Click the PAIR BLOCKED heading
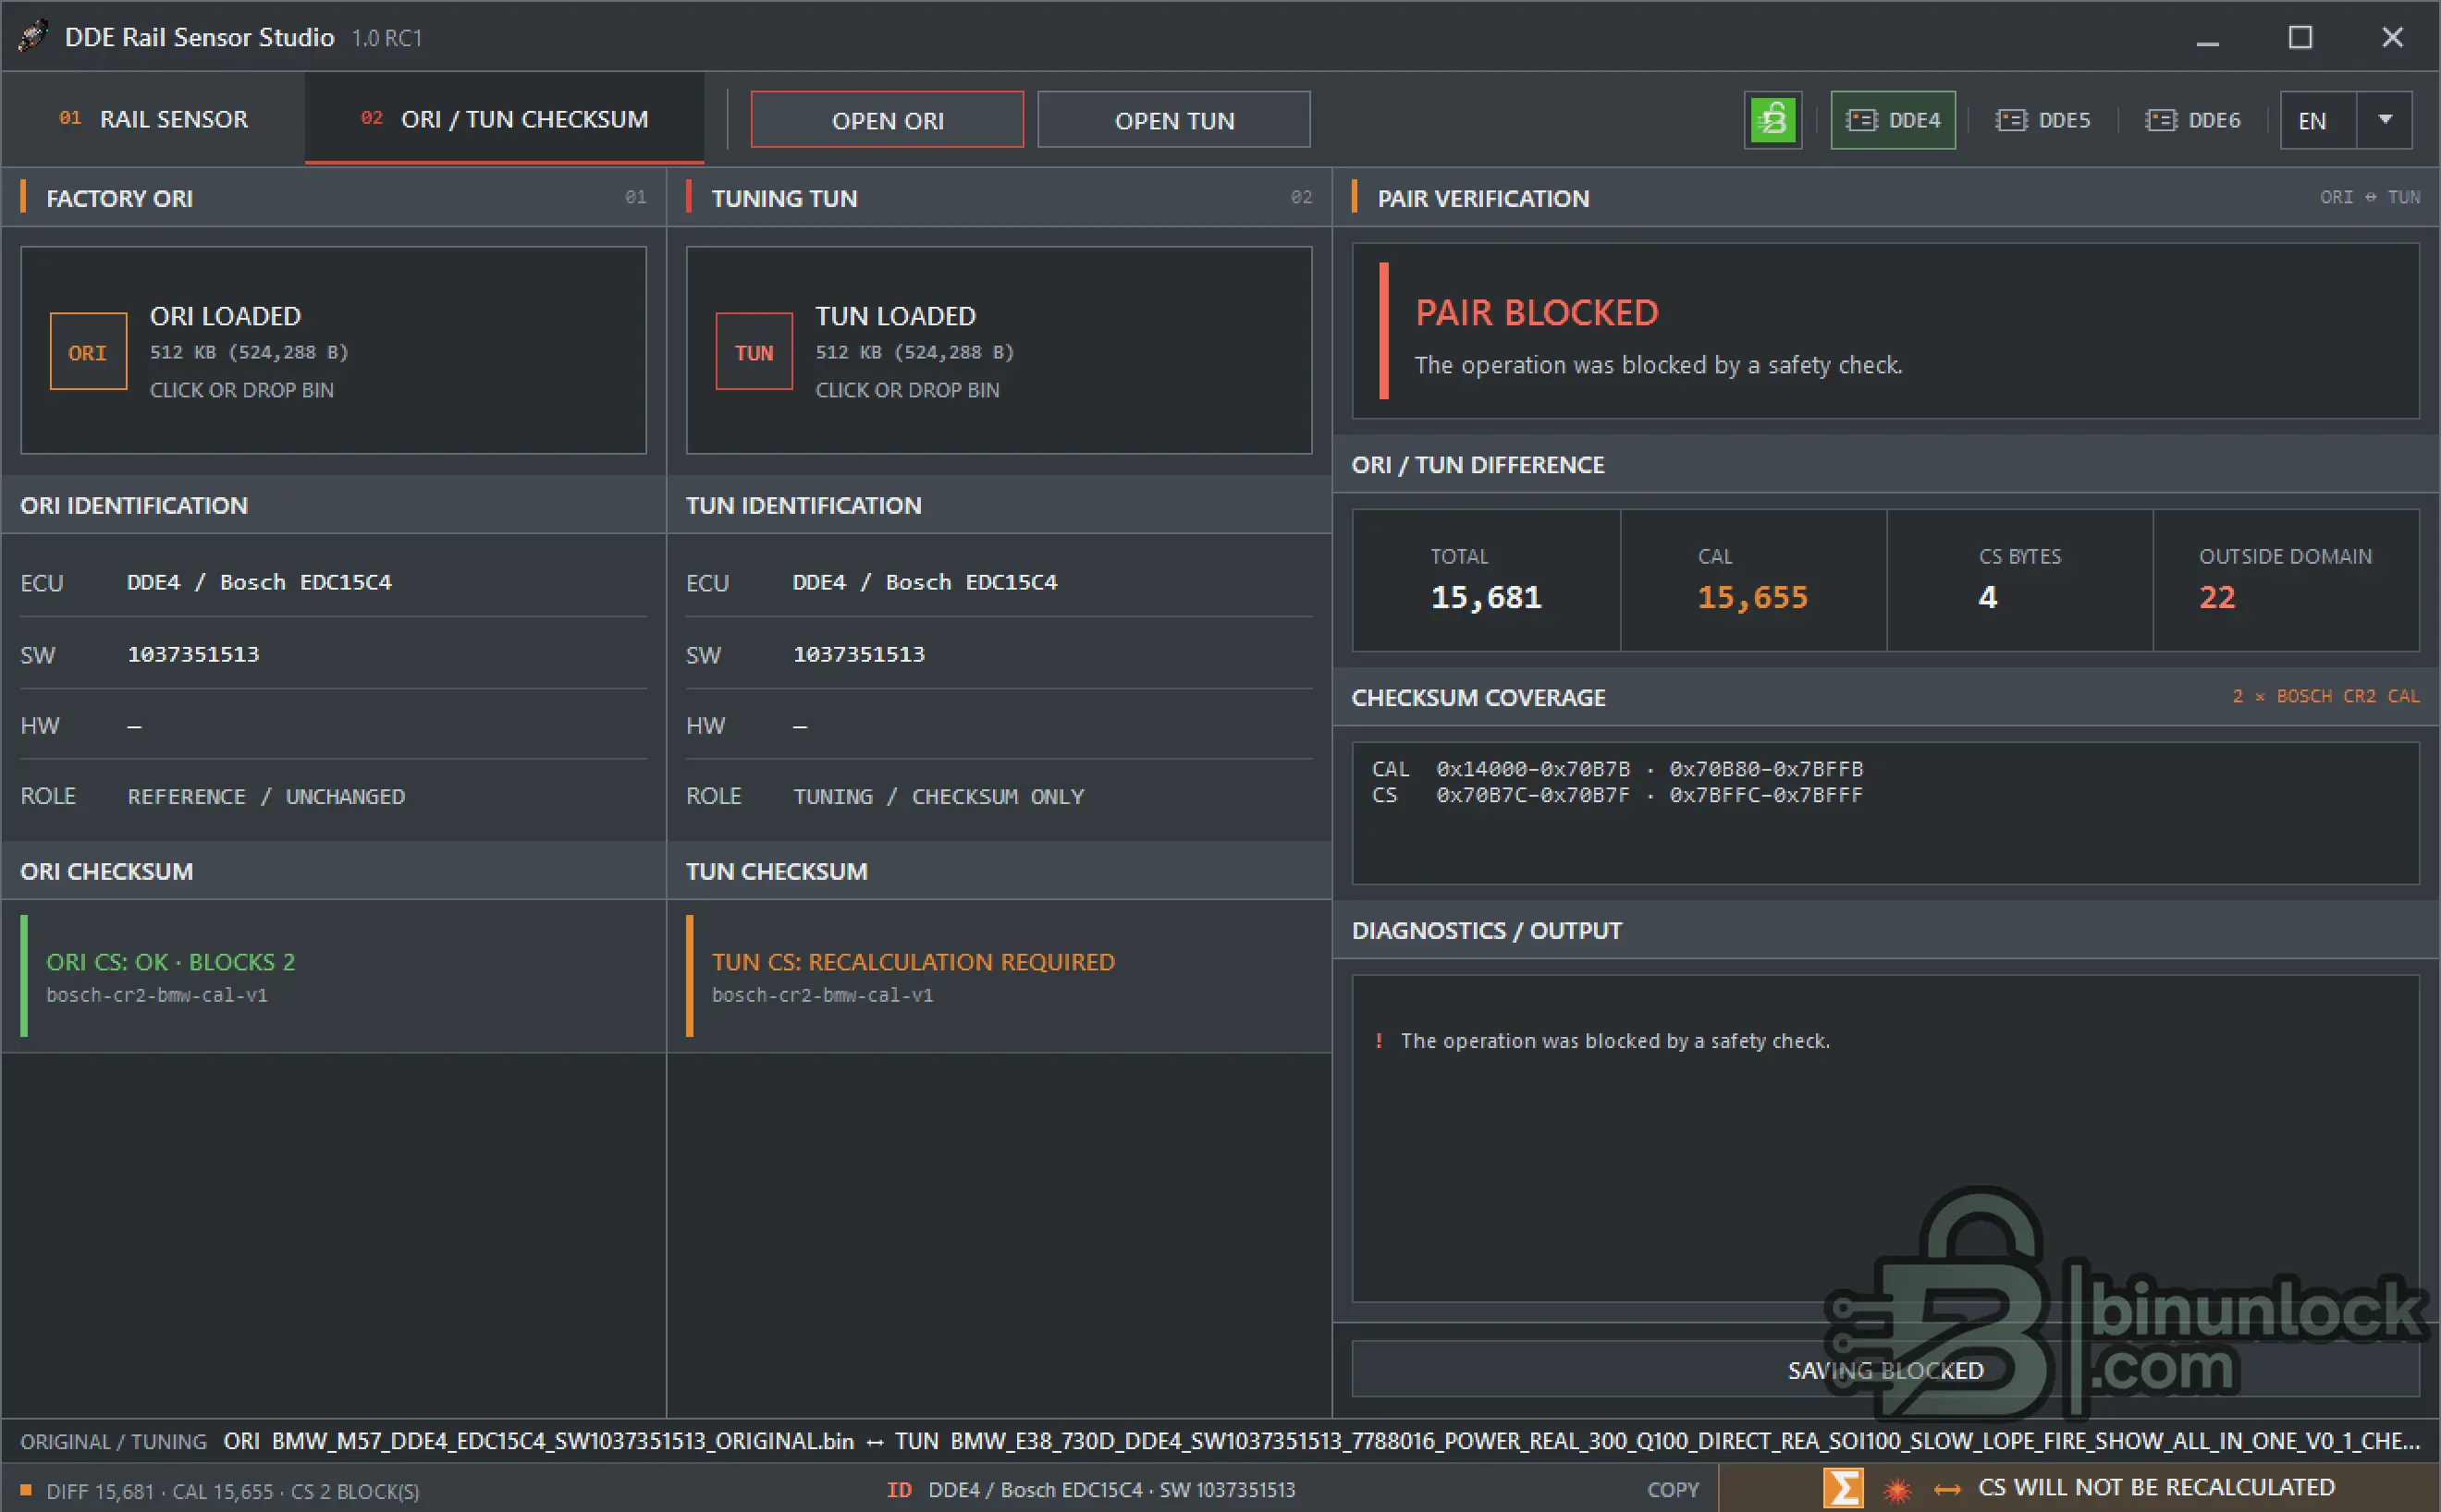The width and height of the screenshot is (2441, 1512). pyautogui.click(x=1537, y=313)
